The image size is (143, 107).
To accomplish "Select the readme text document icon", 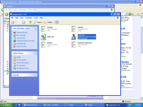I will (43, 45).
